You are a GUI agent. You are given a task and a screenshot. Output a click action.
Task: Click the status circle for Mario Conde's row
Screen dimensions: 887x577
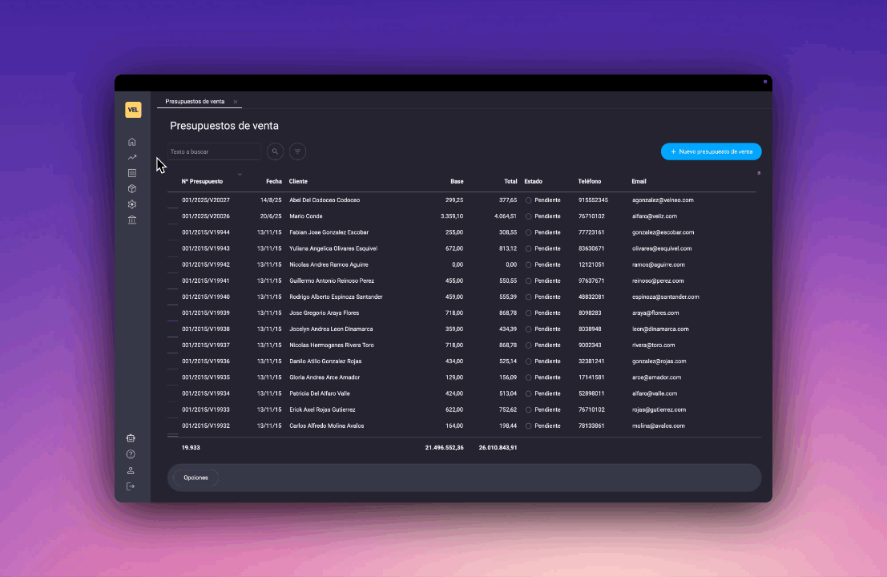coord(528,216)
